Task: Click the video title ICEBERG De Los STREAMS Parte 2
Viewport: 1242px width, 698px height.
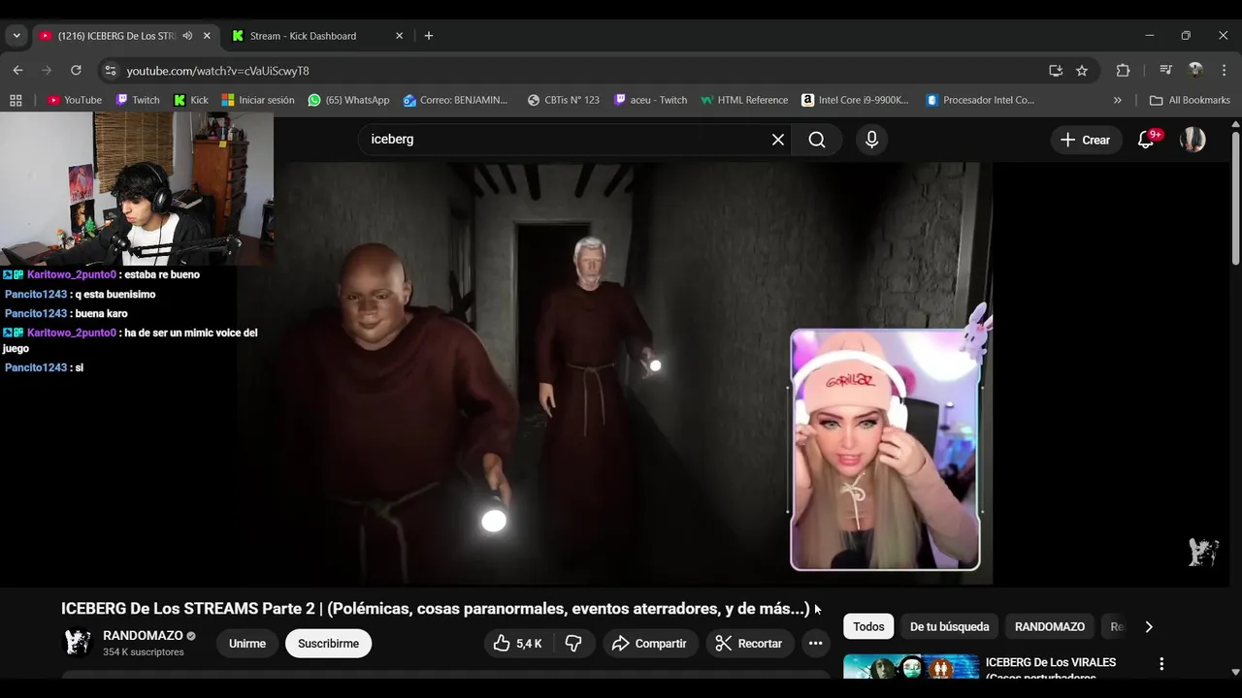Action: coord(435,609)
